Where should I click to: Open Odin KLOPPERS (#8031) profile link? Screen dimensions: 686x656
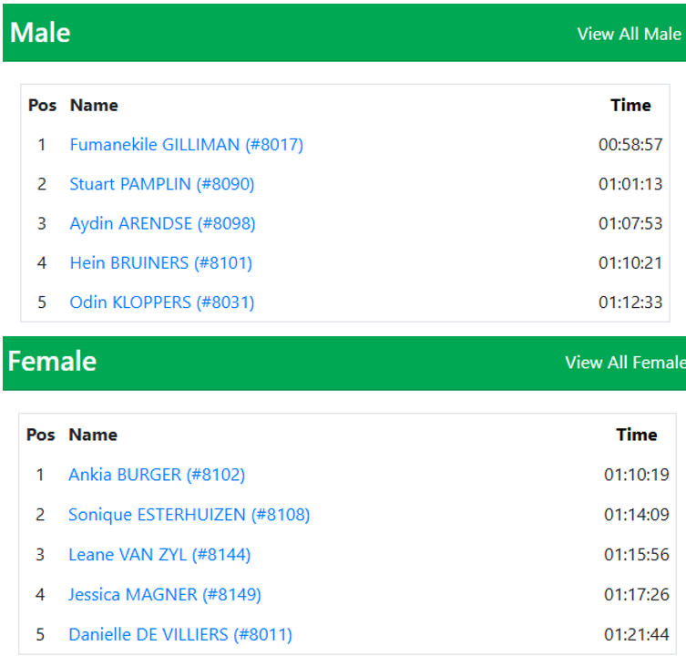(x=161, y=302)
